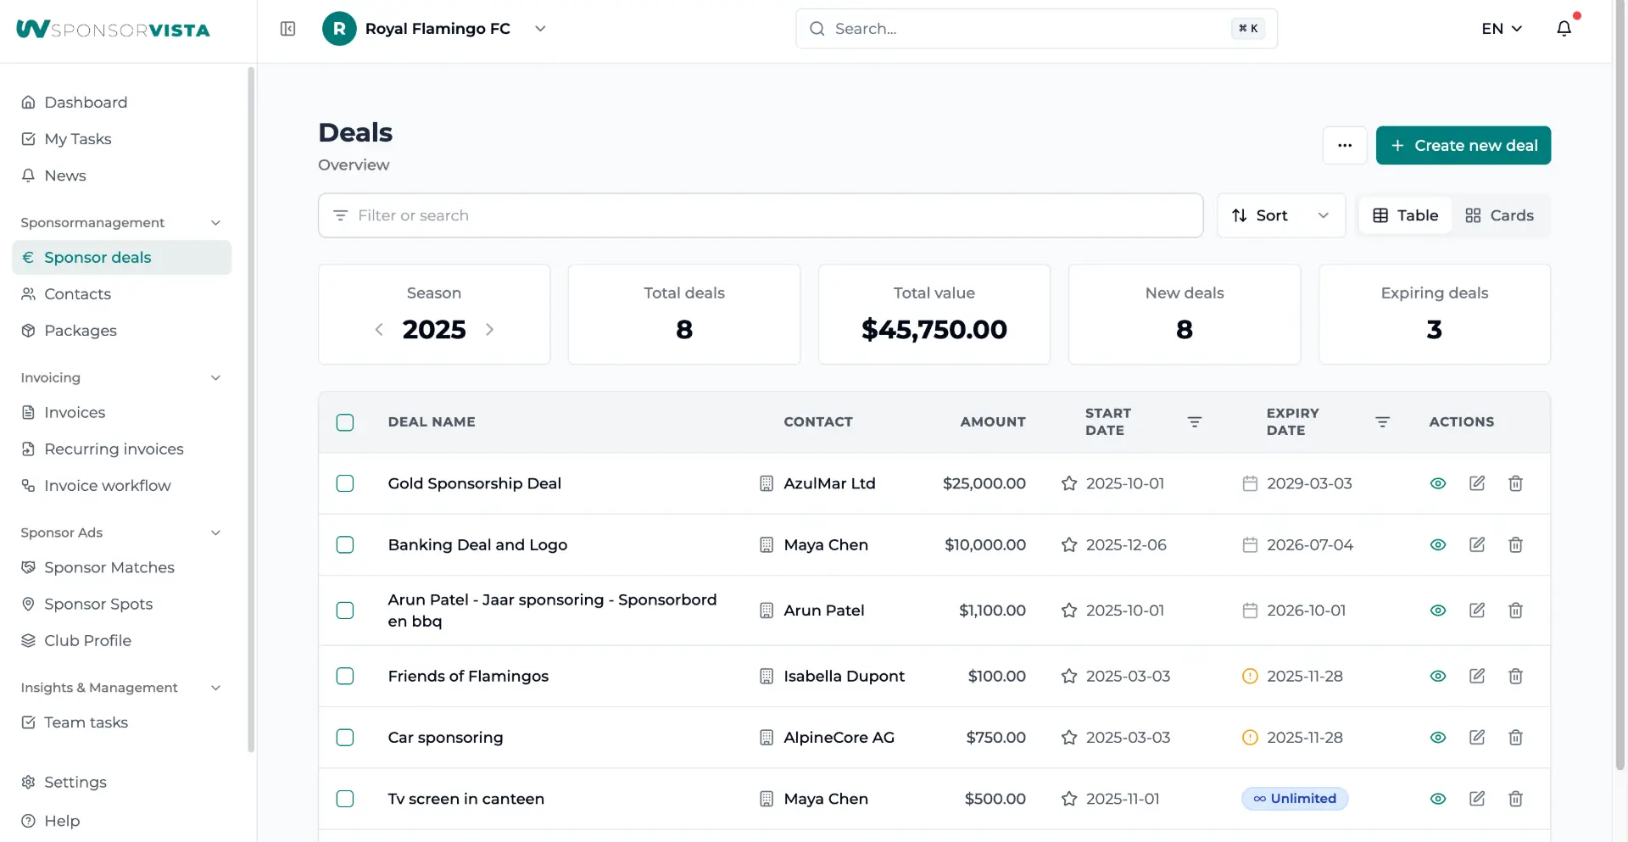
Task: Edit the Banking Deal and Logo deal
Action: tap(1477, 545)
